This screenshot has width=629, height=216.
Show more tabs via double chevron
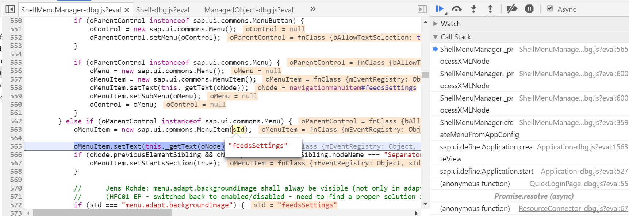pyautogui.click(x=313, y=9)
